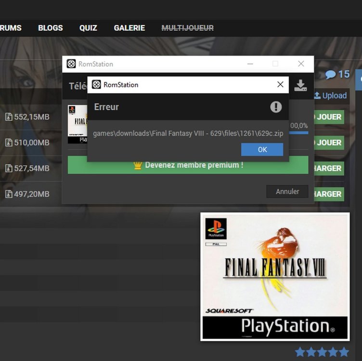
Task: Select the 552,15MB file size text
Action: tap(32, 117)
